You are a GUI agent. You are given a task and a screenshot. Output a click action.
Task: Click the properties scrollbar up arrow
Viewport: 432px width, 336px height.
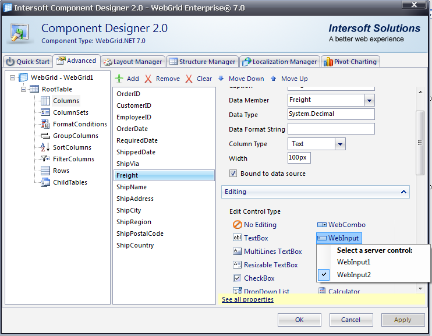(420, 92)
